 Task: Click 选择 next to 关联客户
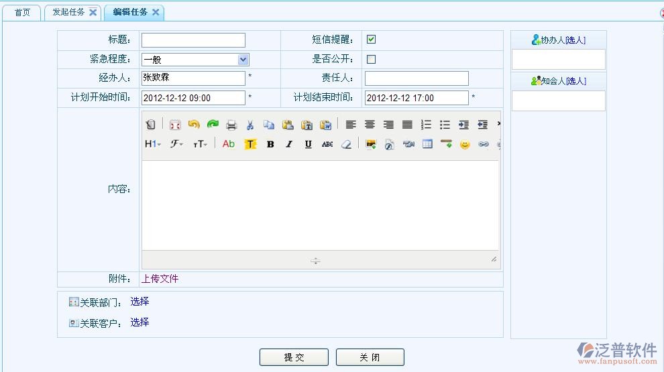point(140,322)
